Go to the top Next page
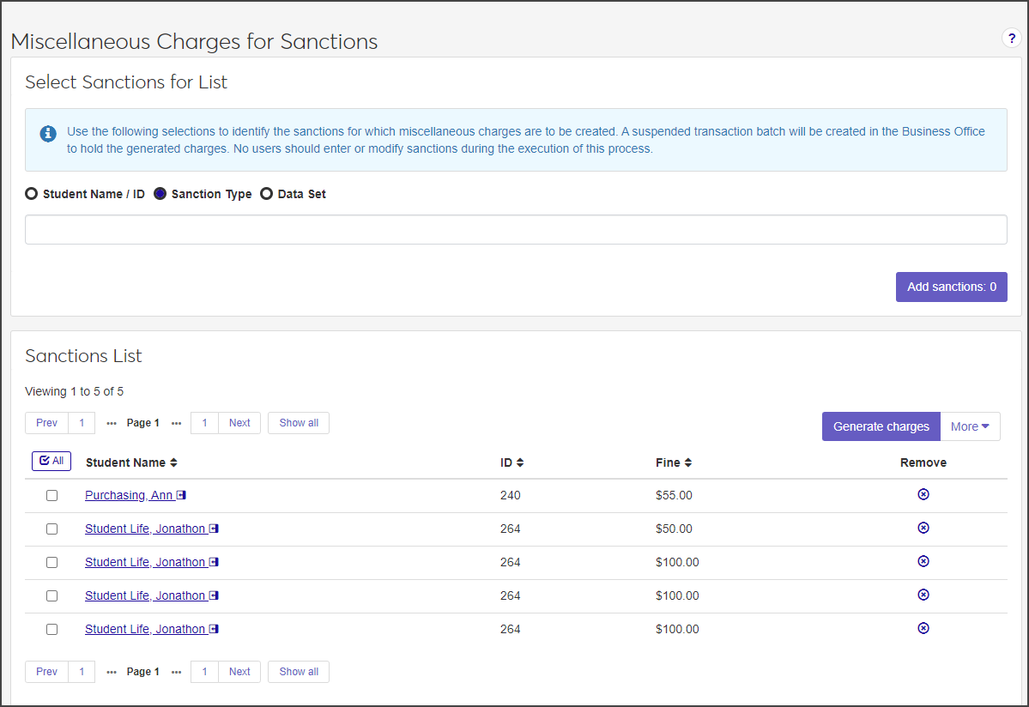Viewport: 1029px width, 707px height. pyautogui.click(x=239, y=423)
